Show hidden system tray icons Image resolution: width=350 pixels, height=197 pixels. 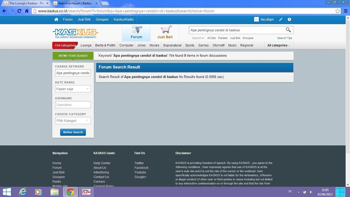click(x=299, y=192)
